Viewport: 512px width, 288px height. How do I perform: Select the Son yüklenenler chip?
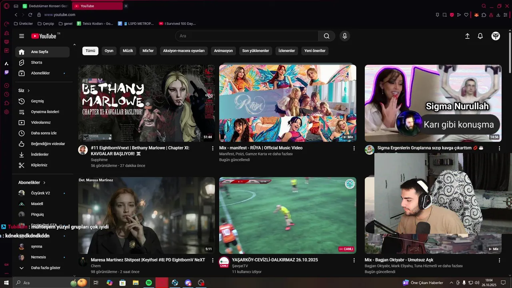[256, 51]
